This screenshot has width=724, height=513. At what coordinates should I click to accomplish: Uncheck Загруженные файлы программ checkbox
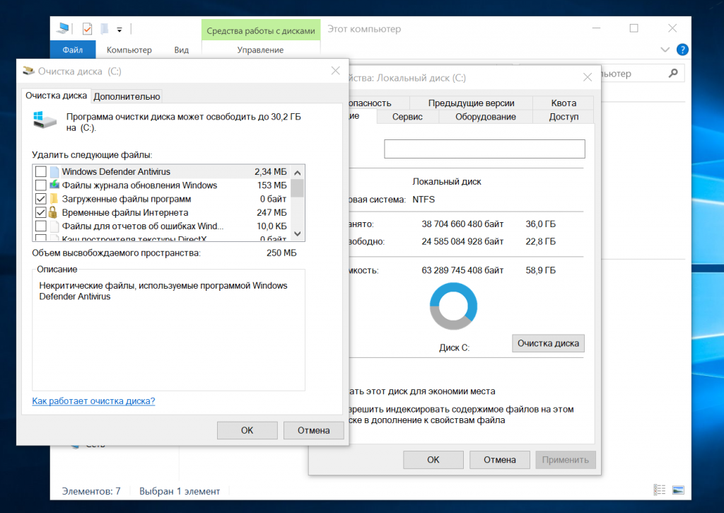tap(40, 200)
